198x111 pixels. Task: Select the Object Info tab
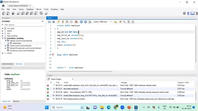click(x=6, y=101)
